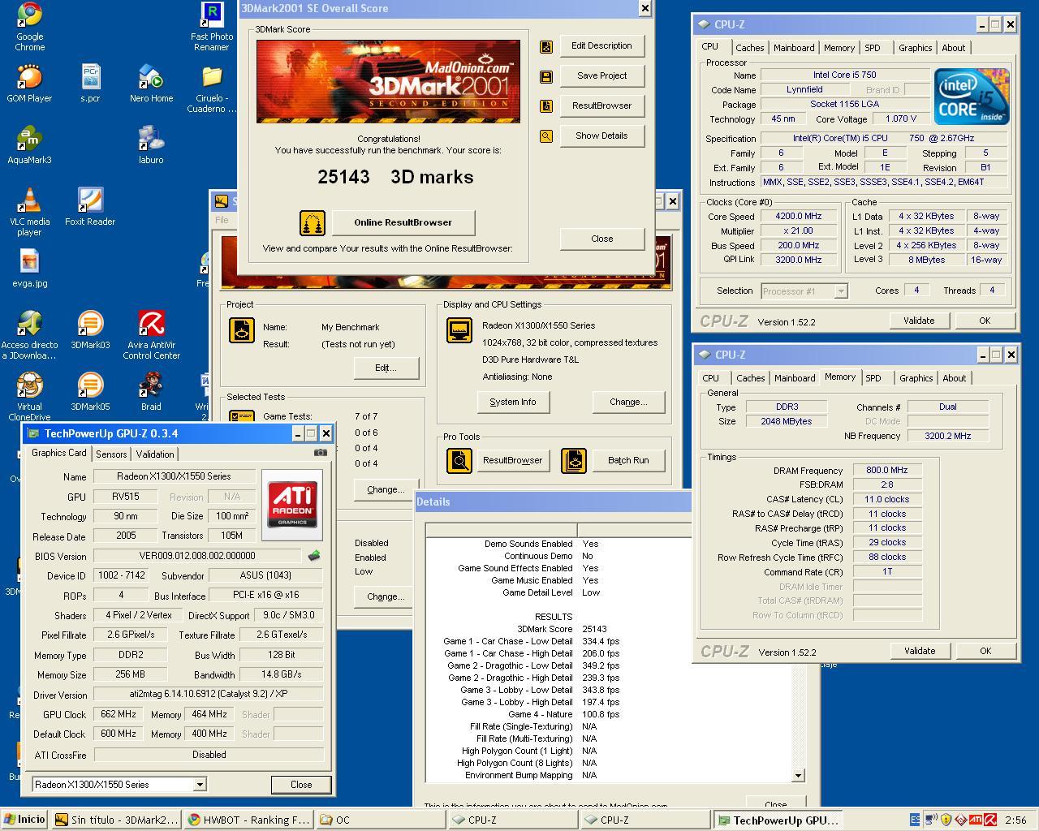This screenshot has height=831, width=1039.
Task: Click Online ResultBrowser button
Action: 403,222
